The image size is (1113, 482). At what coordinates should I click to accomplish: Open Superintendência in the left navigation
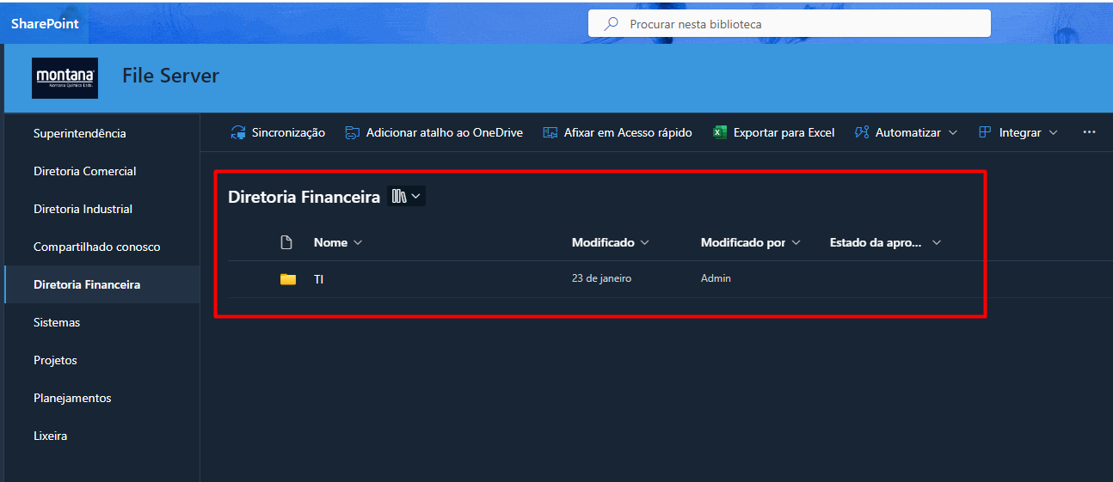(80, 133)
